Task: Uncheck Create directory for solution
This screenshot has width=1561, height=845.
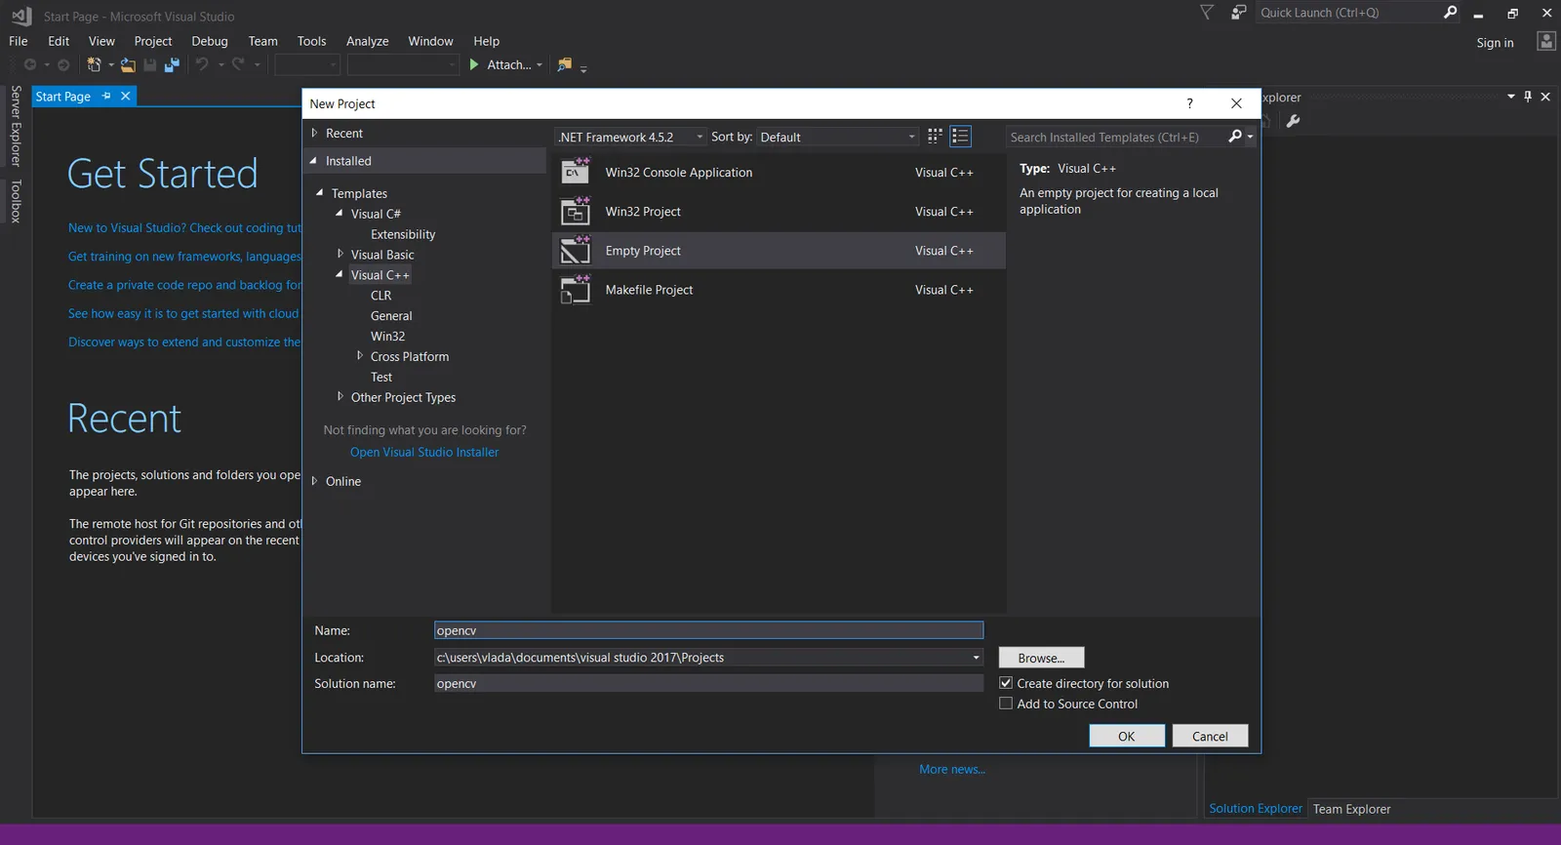Action: [1006, 683]
